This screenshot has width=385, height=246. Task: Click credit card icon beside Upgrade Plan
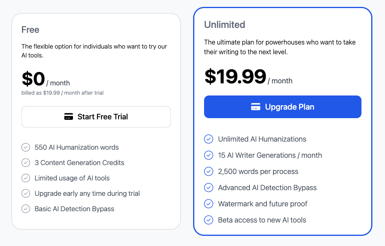pyautogui.click(x=256, y=107)
